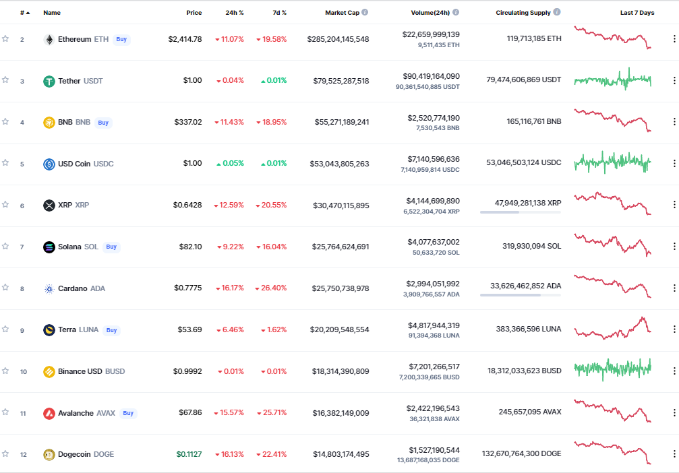Open more options menu for Ethereum row
679x473 pixels.
674,38
